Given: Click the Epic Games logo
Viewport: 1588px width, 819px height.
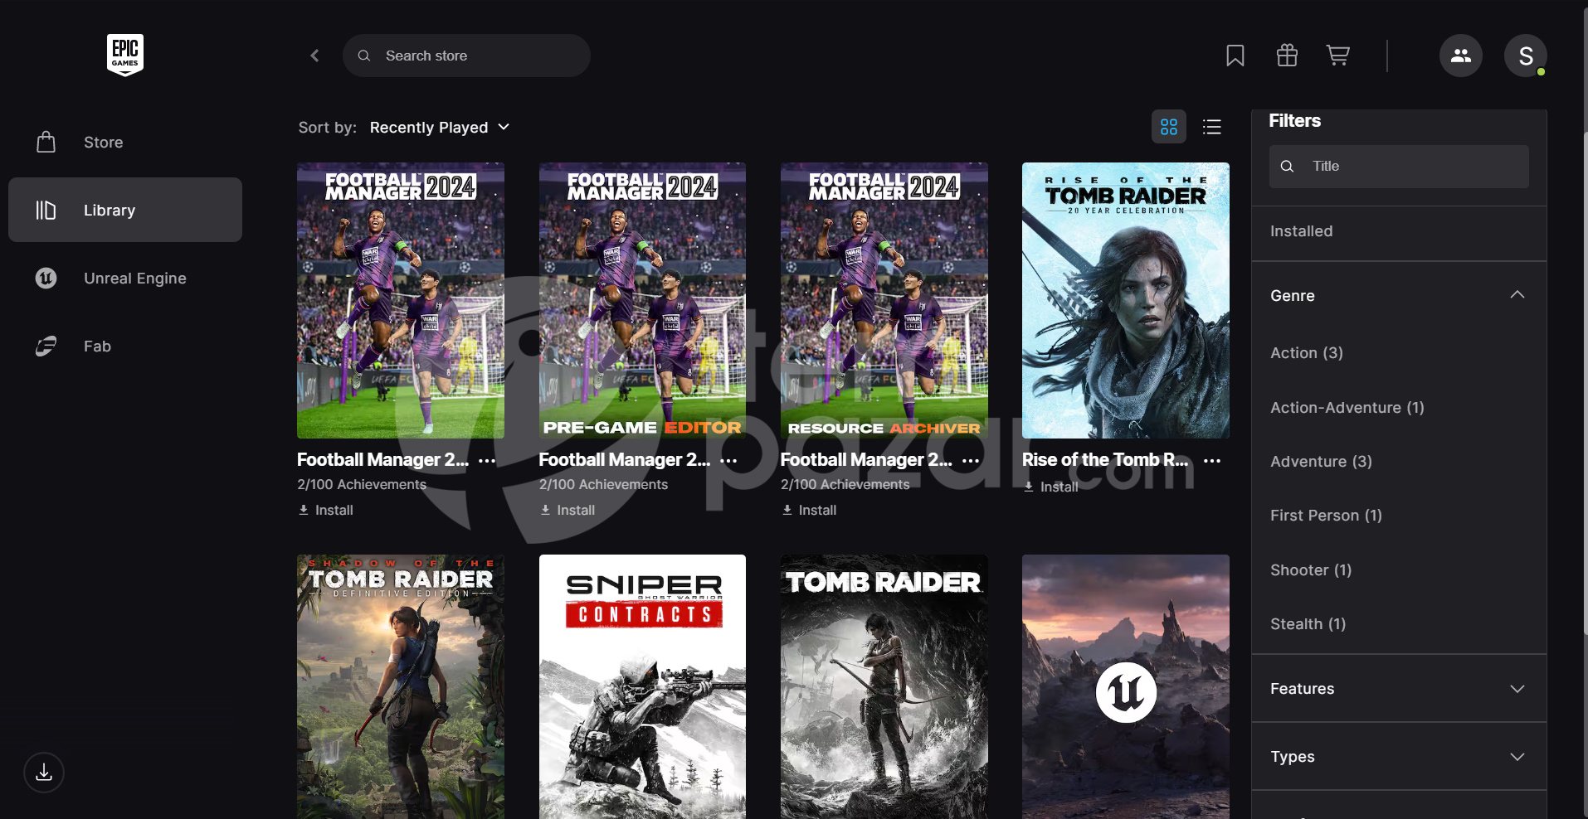Looking at the screenshot, I should 125,55.
